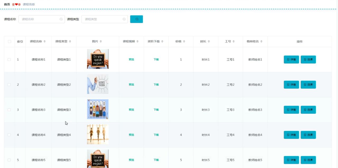Click the magnifier icon in 课程名称 field
338x168 pixels.
[61, 19]
